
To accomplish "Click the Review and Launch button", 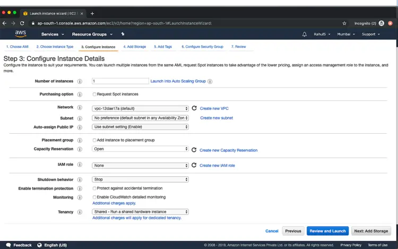I will click(x=327, y=231).
